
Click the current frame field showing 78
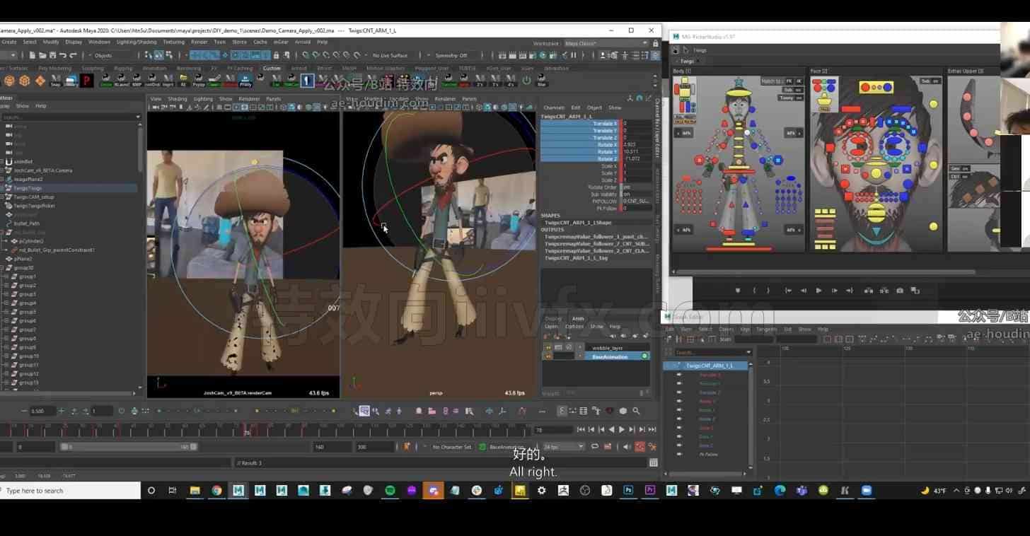click(x=553, y=429)
